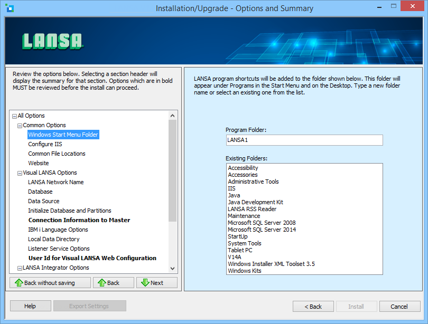Pick Microsoft SQL Server 2008 folder
The width and height of the screenshot is (428, 324).
click(262, 223)
